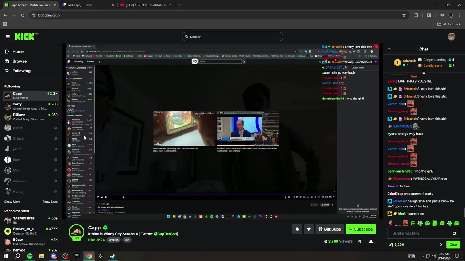Click the @CapThaGod Twitter link
The height and width of the screenshot is (261, 465).
tap(165, 234)
